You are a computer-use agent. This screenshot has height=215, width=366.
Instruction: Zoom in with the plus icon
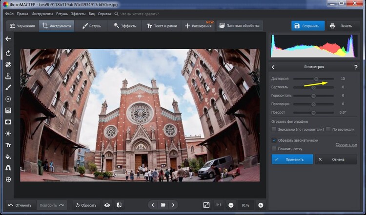click(x=261, y=205)
